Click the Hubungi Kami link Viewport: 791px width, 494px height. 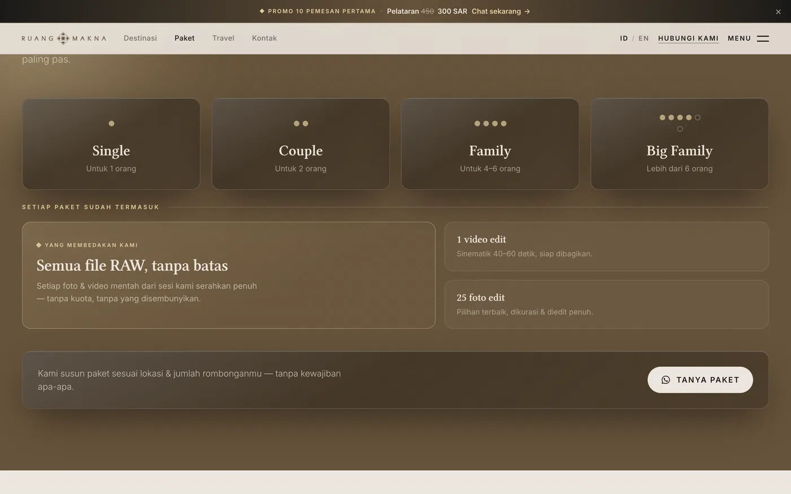tap(688, 38)
